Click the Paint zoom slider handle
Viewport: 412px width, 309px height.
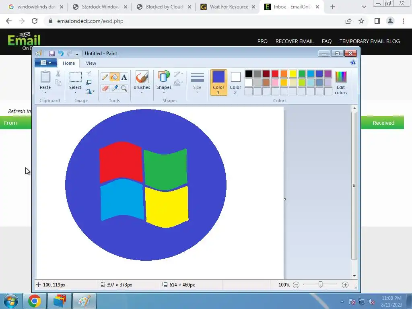(321, 284)
